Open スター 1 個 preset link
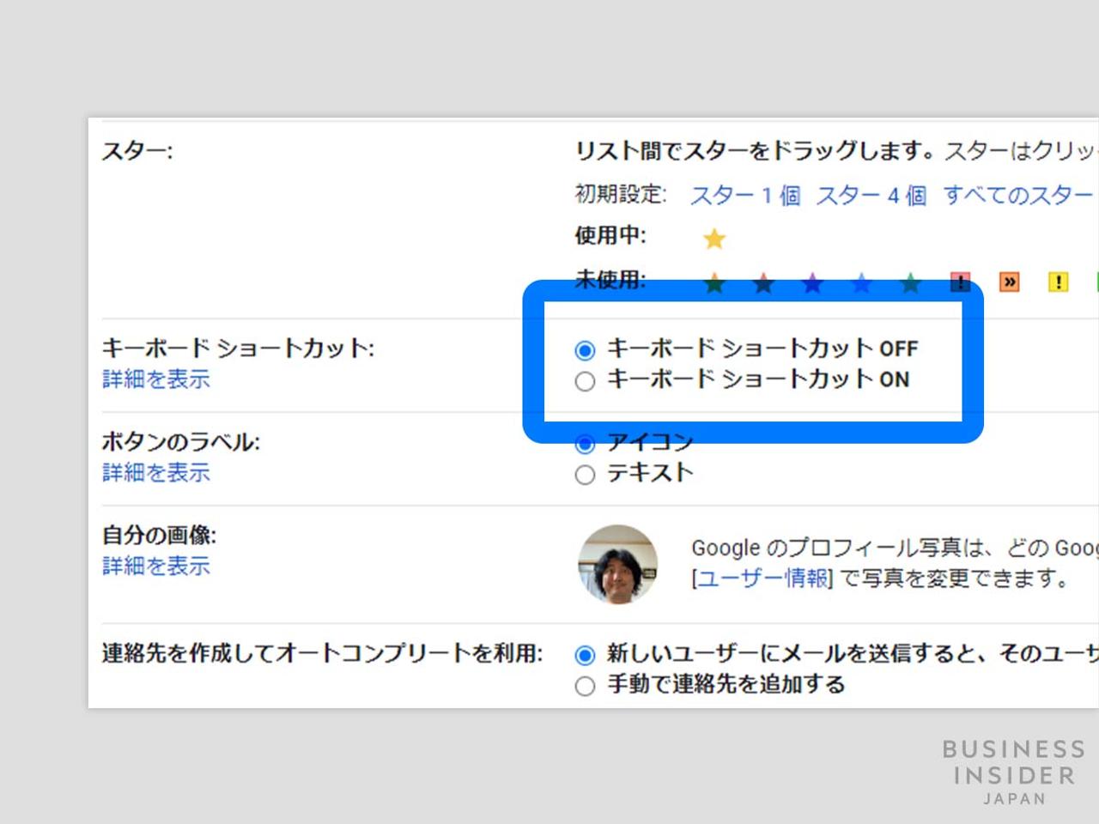This screenshot has width=1099, height=824. coord(745,196)
